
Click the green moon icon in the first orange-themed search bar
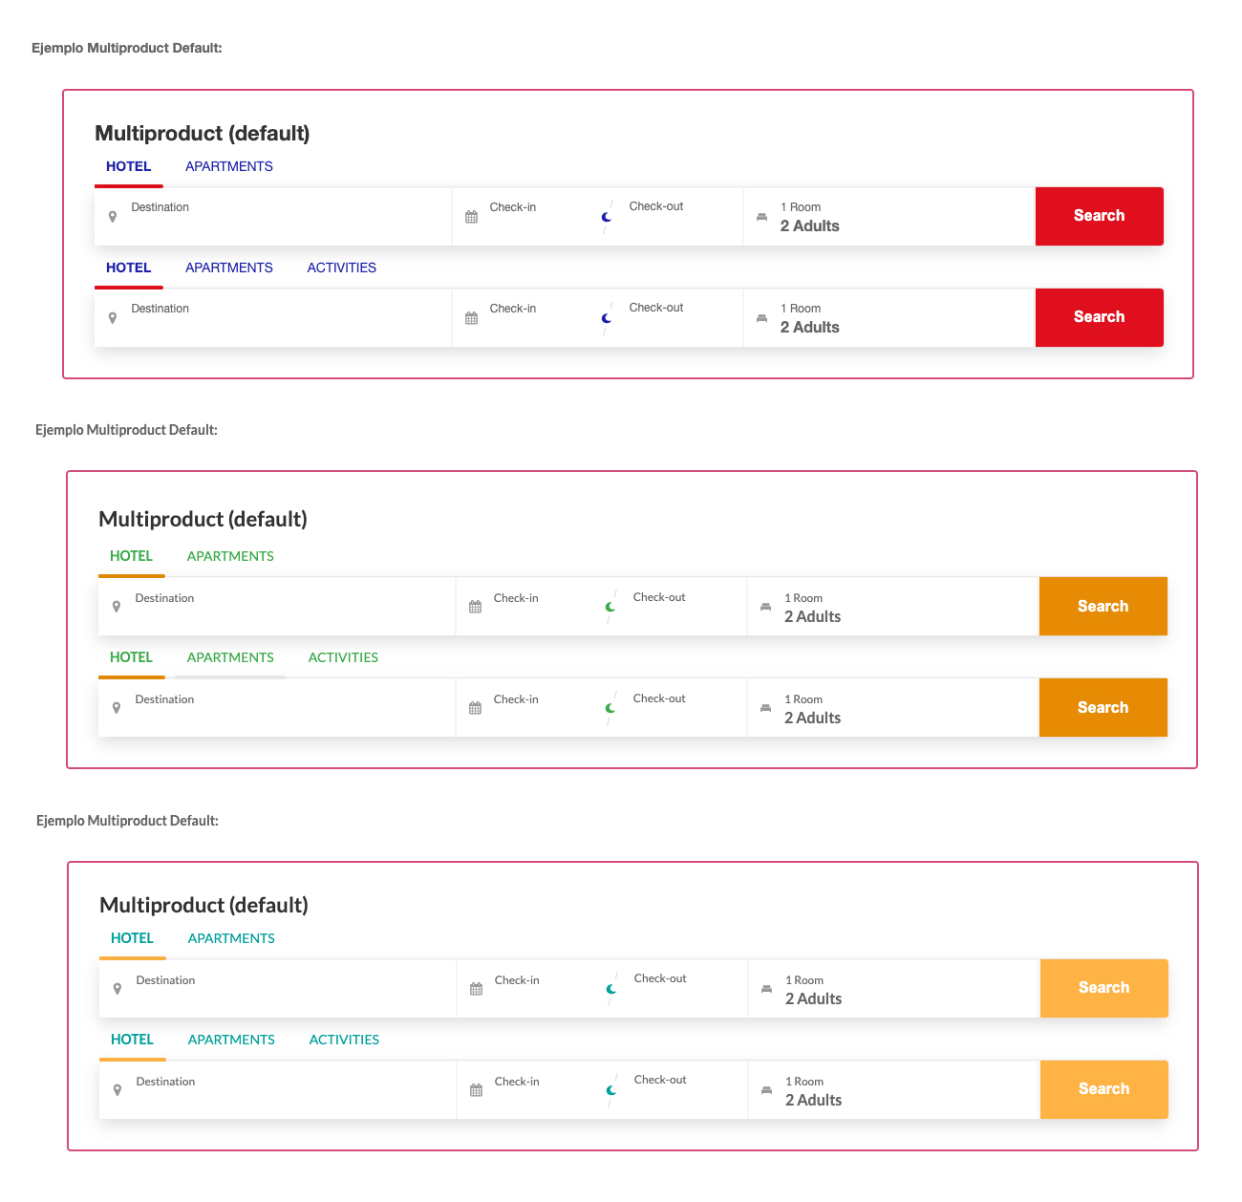pyautogui.click(x=610, y=607)
